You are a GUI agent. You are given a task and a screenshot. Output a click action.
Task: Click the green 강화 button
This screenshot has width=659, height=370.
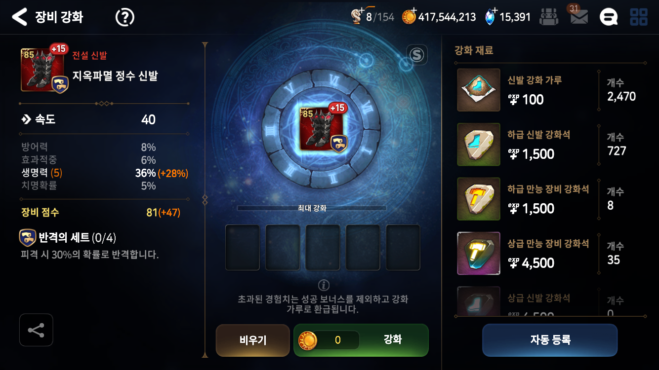pyautogui.click(x=361, y=340)
